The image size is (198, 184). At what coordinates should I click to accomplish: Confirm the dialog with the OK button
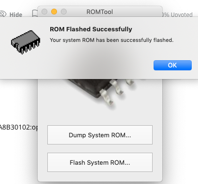coord(172,65)
